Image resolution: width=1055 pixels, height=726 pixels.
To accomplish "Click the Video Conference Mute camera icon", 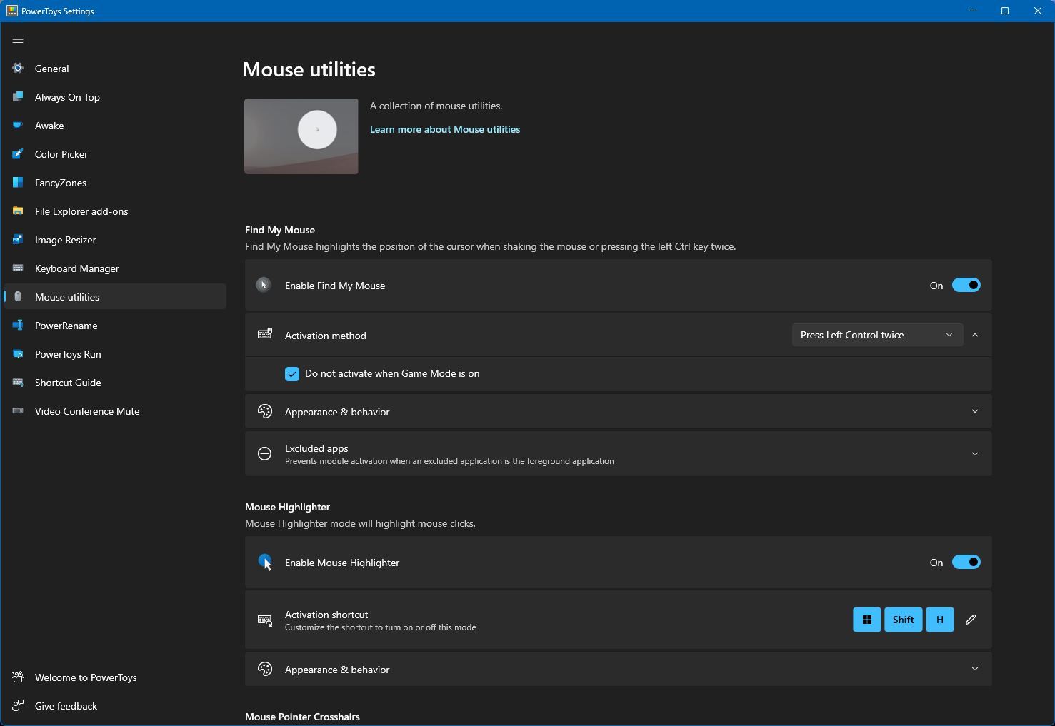I will [18, 411].
